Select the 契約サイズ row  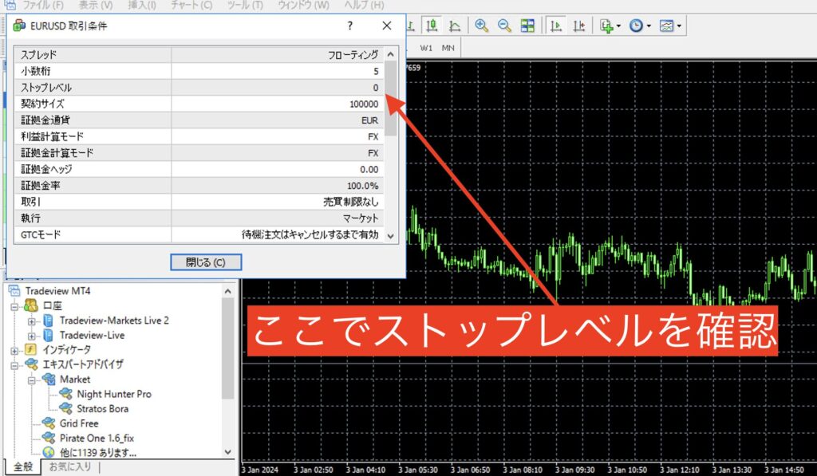point(199,104)
